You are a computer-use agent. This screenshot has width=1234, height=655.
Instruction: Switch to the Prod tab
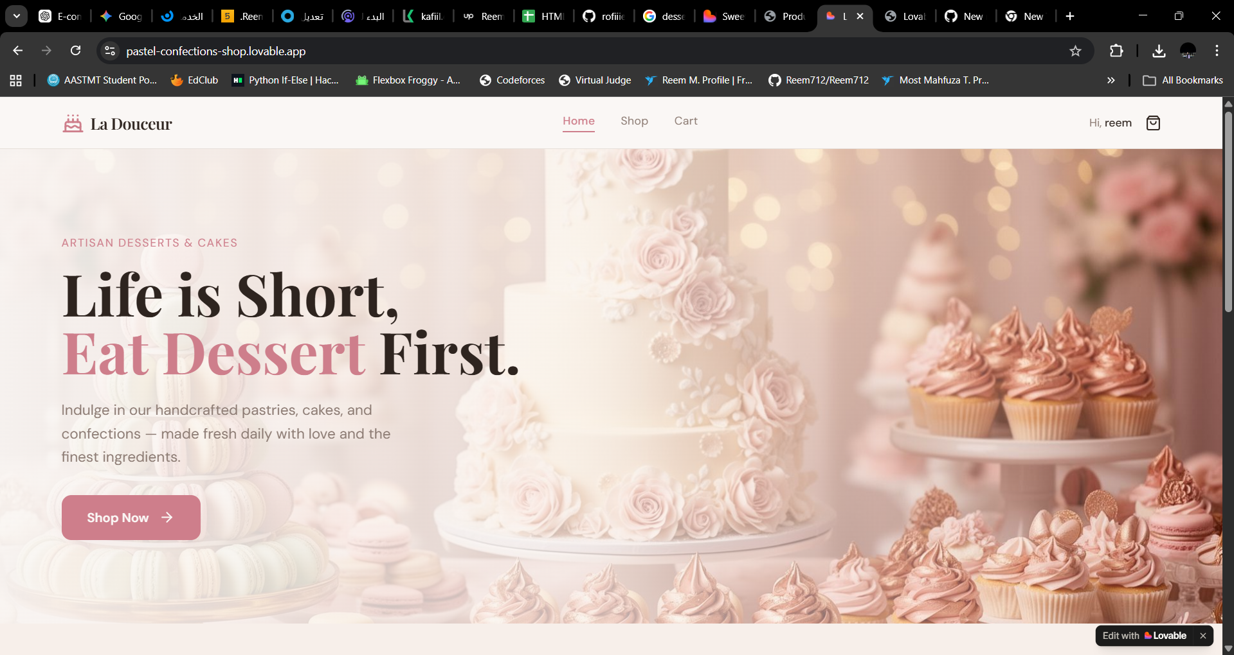(785, 16)
